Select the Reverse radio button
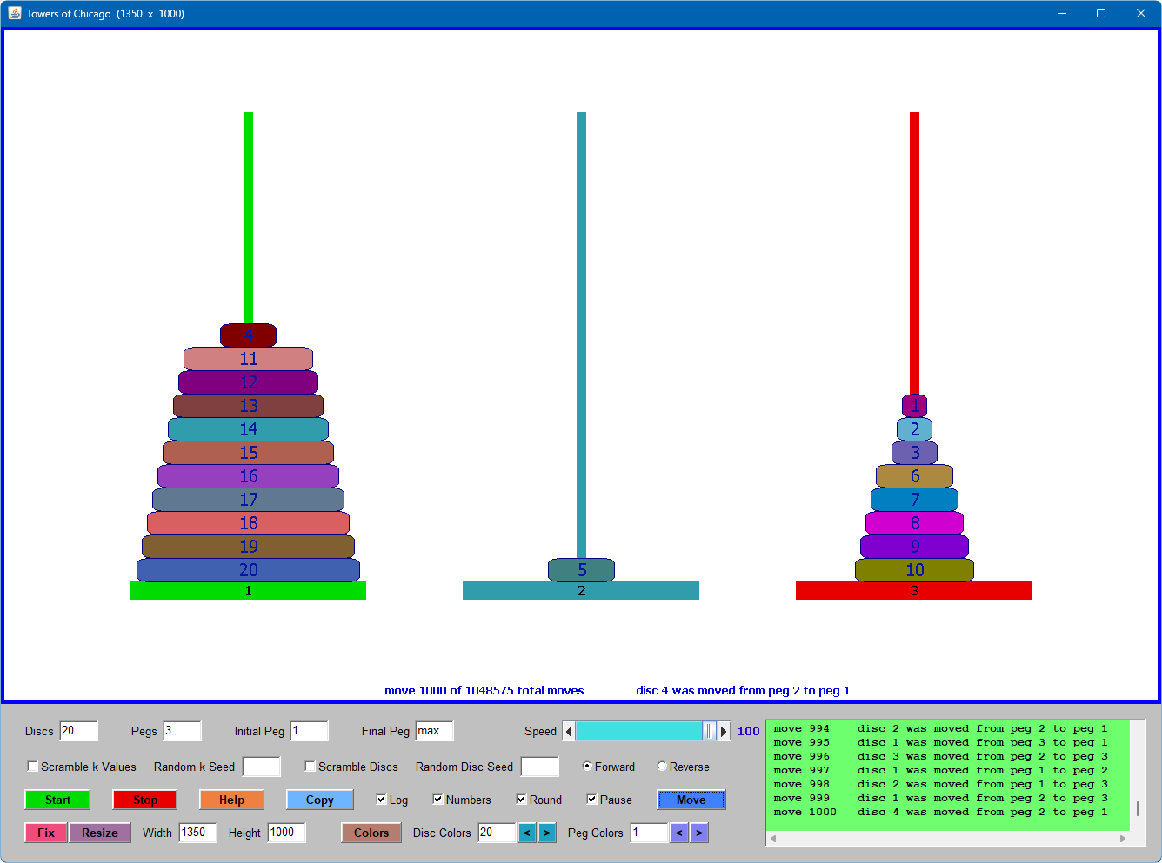Screen dimensions: 1162x863 tap(663, 767)
